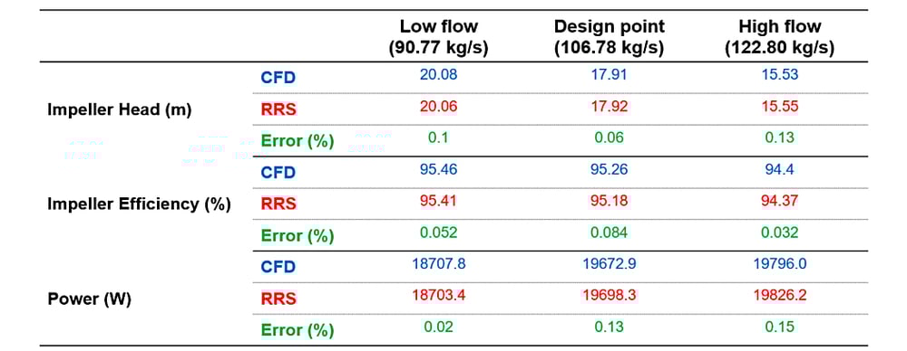Select RRS power value 19826.2
Image resolution: width=907 pixels, height=351 pixels.
(779, 295)
